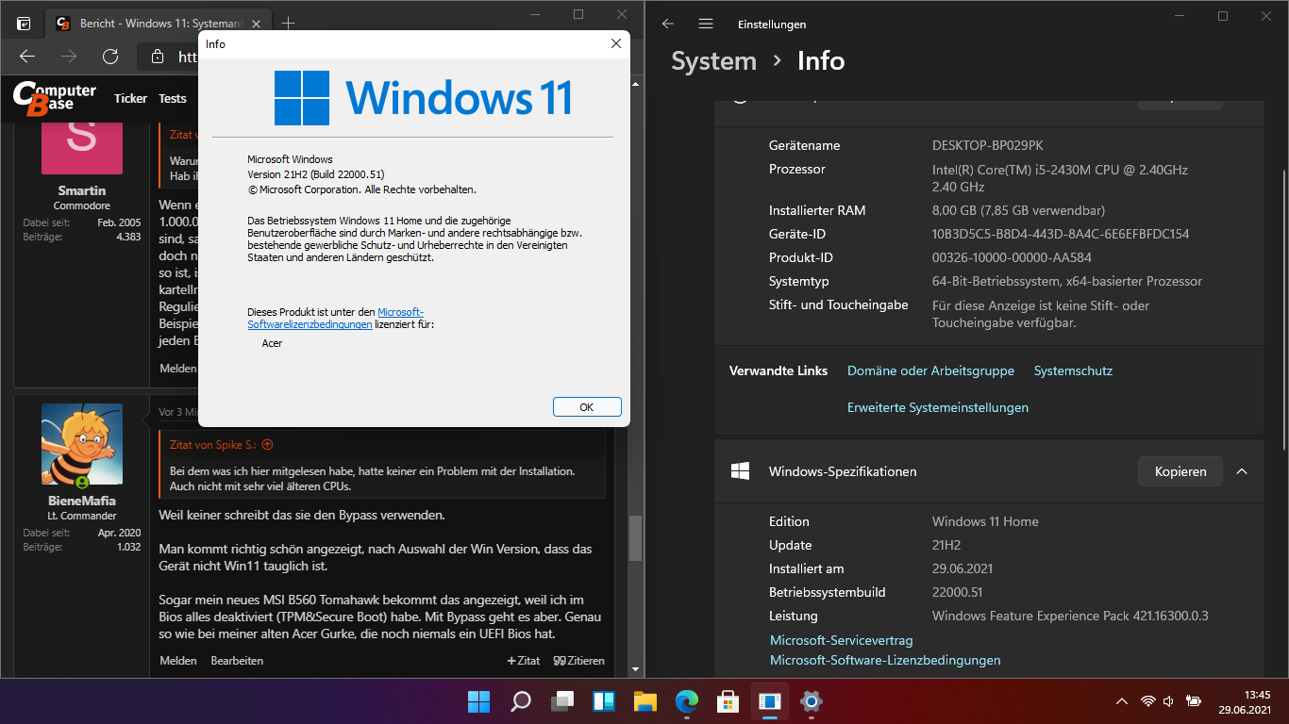
Task: Switch to the 'Bericht - Windows 11' tab
Action: coord(160,24)
